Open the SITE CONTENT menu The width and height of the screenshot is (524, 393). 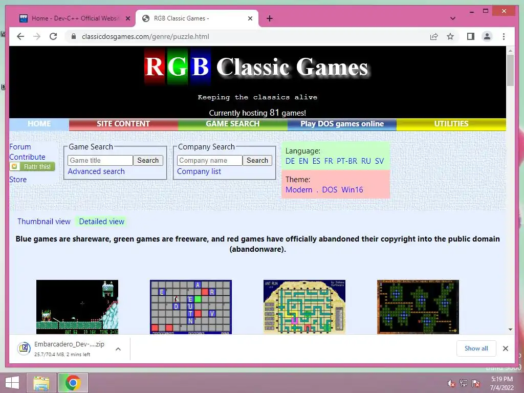tap(123, 124)
